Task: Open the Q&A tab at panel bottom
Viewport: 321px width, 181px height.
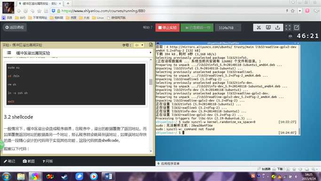Action: pos(47,162)
